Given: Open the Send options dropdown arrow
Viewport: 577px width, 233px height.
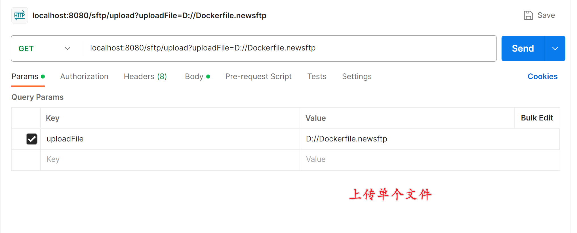Looking at the screenshot, I should [555, 48].
